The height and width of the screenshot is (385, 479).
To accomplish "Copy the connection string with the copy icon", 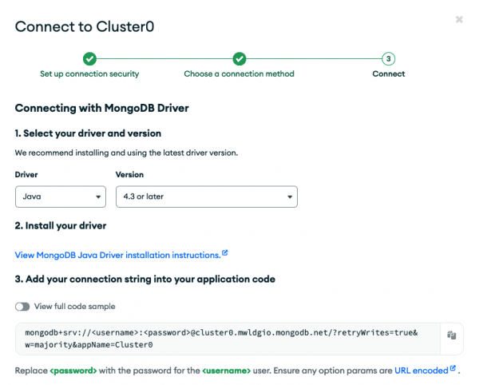I will (451, 336).
